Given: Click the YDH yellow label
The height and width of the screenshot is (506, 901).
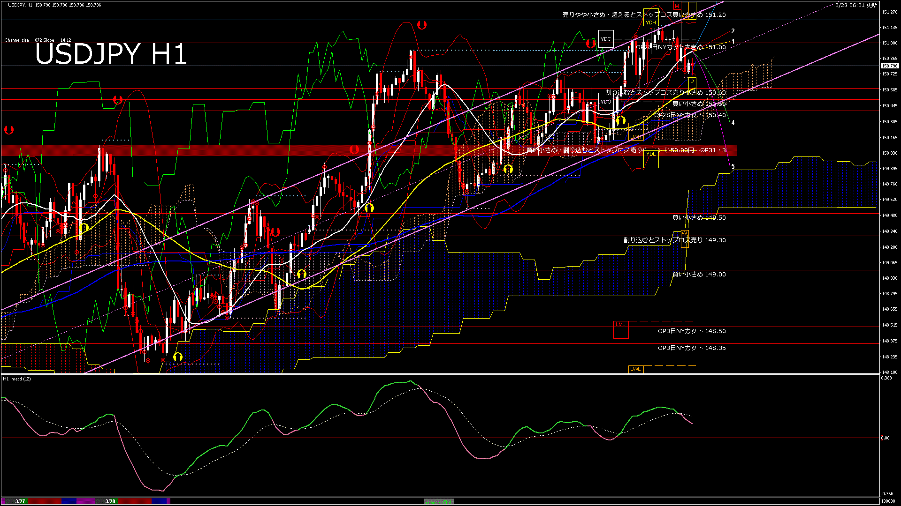Looking at the screenshot, I should [x=650, y=22].
